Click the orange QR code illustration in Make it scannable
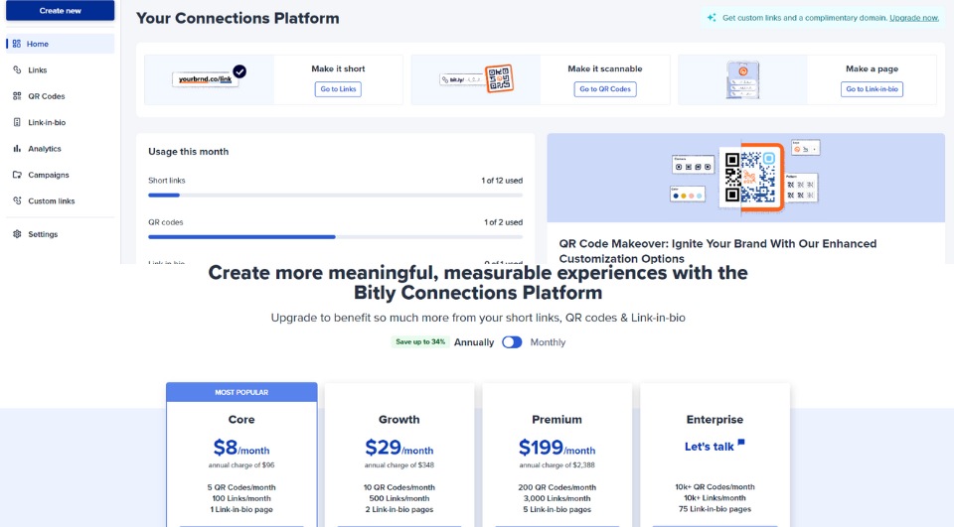954x527 pixels. pos(499,78)
